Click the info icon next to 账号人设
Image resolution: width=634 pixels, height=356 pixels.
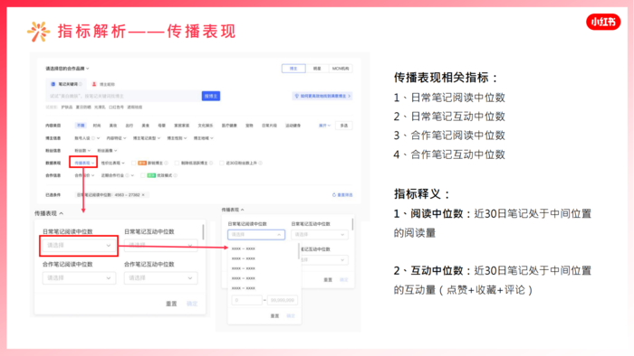[x=93, y=138]
